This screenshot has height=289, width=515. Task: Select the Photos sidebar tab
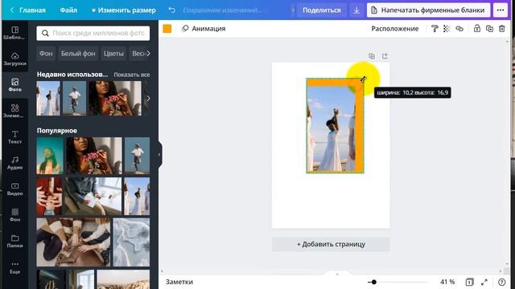click(14, 85)
